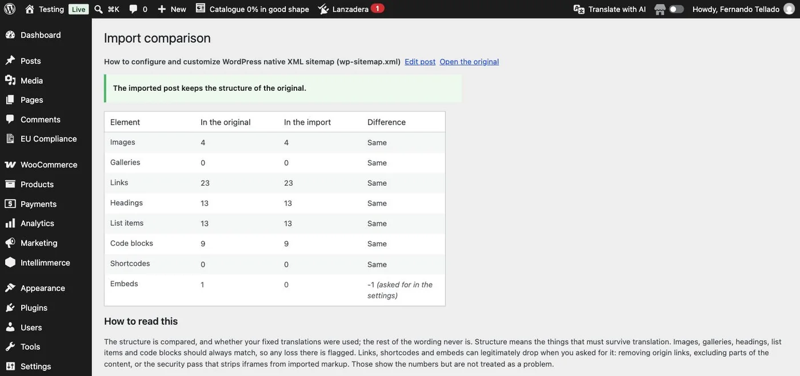The height and width of the screenshot is (376, 800).
Task: Click the 'Embeds' row label
Action: point(124,283)
